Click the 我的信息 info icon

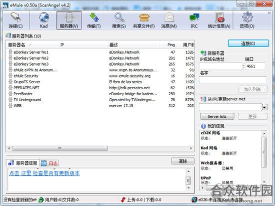click(x=203, y=126)
